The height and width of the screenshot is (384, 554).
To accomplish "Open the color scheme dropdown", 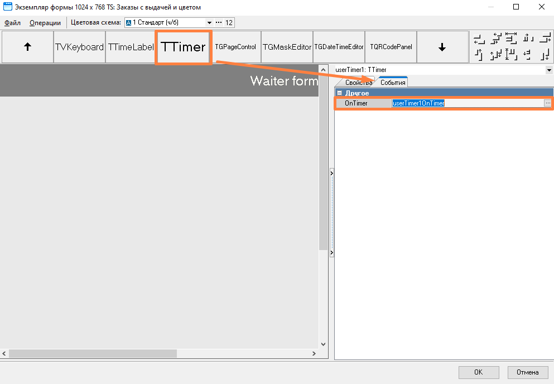I will 209,23.
